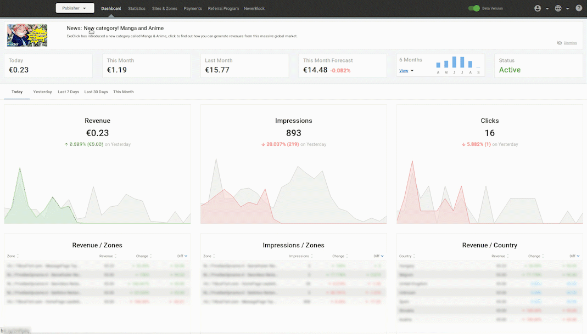Click the crossed-eye icon beside Dismiss
587x334 pixels.
click(x=559, y=43)
